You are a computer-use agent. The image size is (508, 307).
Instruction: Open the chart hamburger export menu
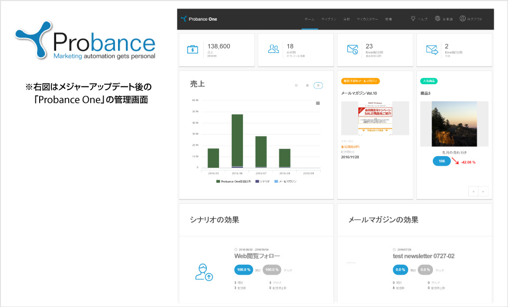317,103
